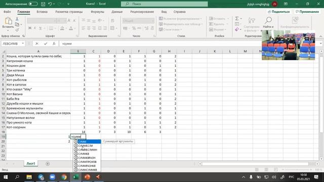Toggle Underline formatting button

[40, 28]
